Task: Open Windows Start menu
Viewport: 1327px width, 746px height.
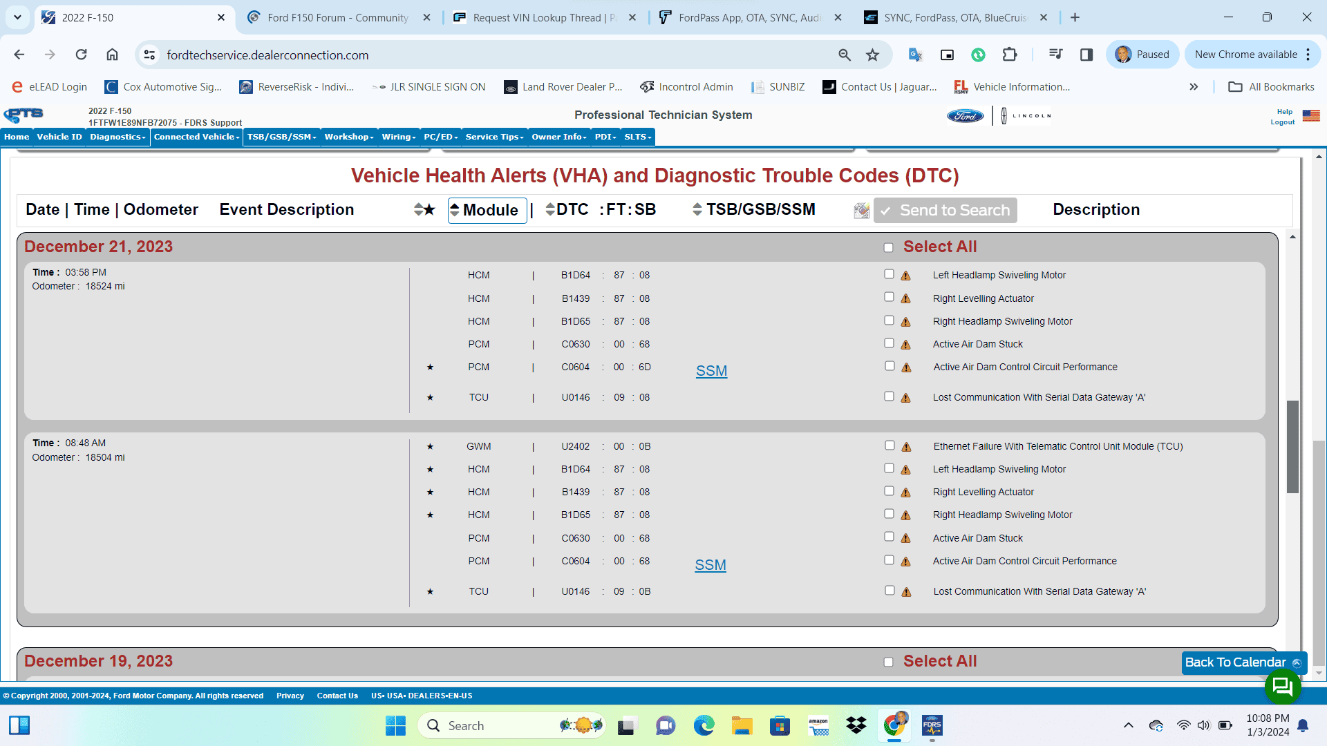Action: 395,725
